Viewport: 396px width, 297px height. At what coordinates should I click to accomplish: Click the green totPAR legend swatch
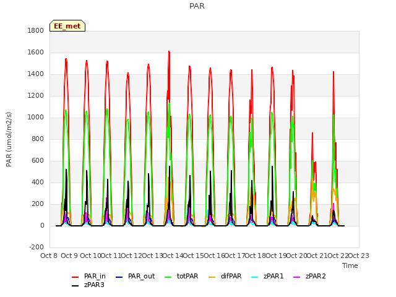coord(168,277)
